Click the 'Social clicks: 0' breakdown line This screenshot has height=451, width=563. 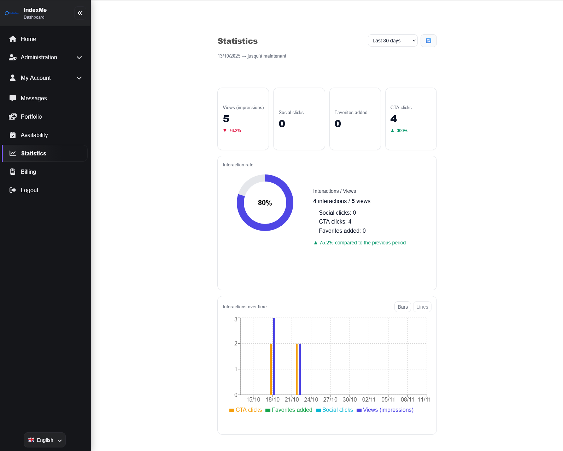(338, 213)
